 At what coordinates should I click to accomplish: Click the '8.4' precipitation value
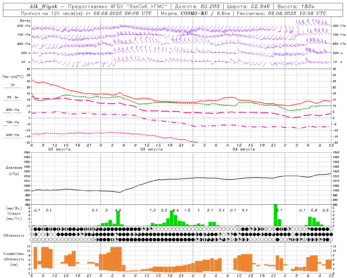(176, 210)
